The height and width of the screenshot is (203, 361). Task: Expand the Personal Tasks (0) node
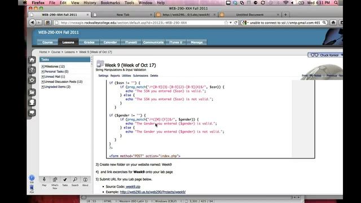click(43, 72)
